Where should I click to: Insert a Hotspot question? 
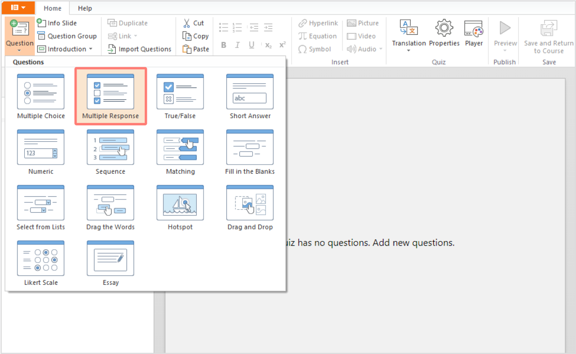coord(180,207)
